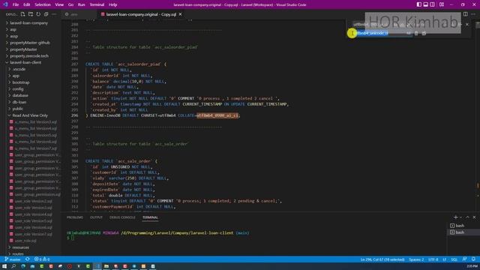Open editor more actions menu

[473, 14]
